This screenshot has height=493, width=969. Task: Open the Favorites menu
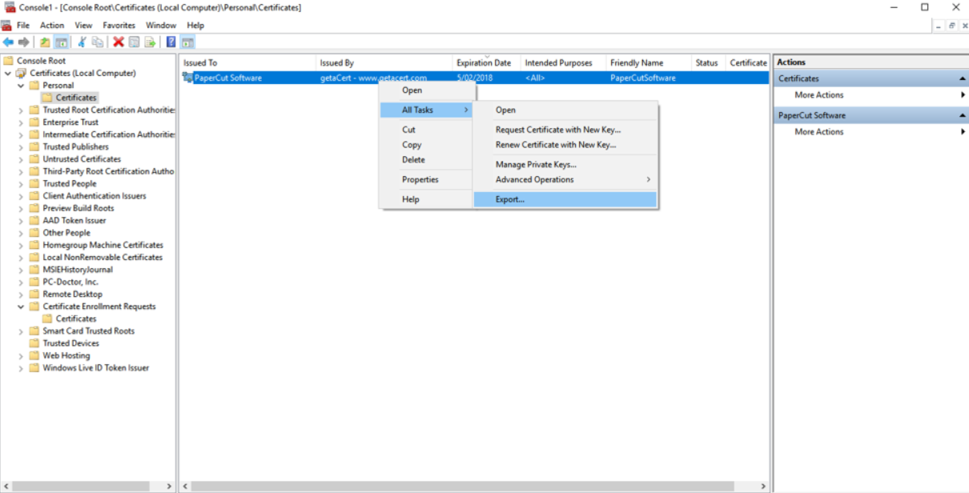coord(119,26)
